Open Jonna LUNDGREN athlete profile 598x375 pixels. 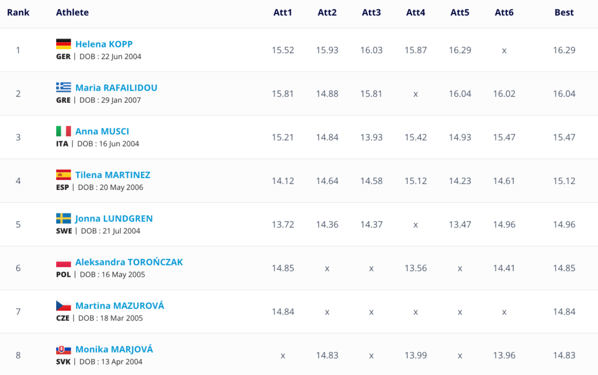114,218
